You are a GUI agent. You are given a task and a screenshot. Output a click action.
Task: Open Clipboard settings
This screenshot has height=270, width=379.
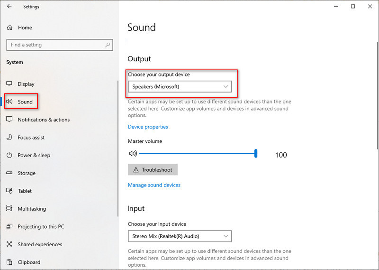29,262
